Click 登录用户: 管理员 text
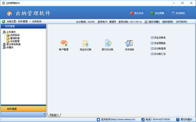Viewport: 196px width, 122px height. 107,22
